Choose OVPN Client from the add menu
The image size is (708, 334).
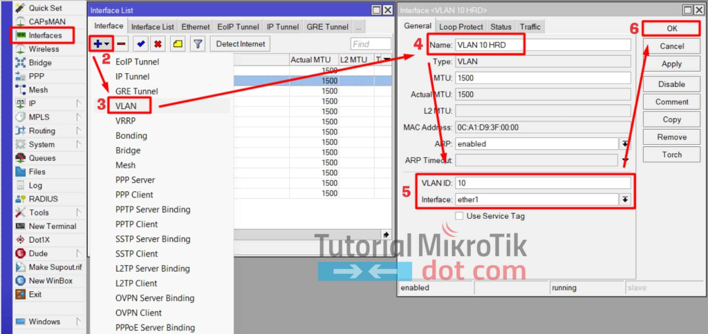138,313
